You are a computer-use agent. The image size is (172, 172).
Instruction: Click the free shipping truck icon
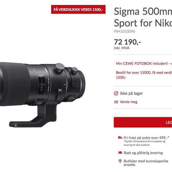tap(120, 138)
